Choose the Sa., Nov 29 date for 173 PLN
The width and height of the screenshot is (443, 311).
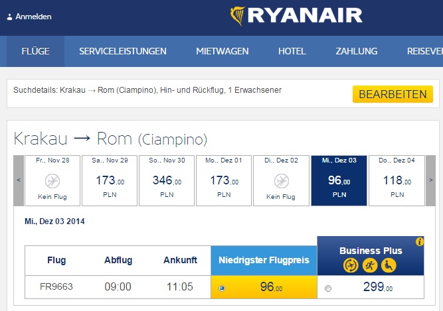(x=109, y=180)
